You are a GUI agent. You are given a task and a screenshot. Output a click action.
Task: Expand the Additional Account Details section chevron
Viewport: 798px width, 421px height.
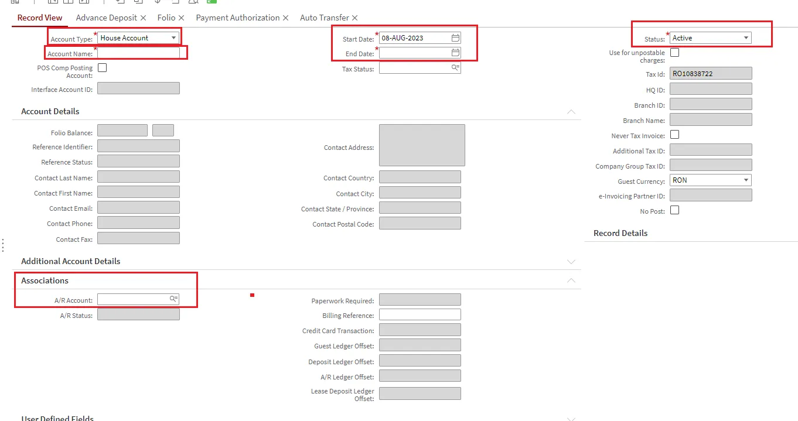[x=571, y=262]
